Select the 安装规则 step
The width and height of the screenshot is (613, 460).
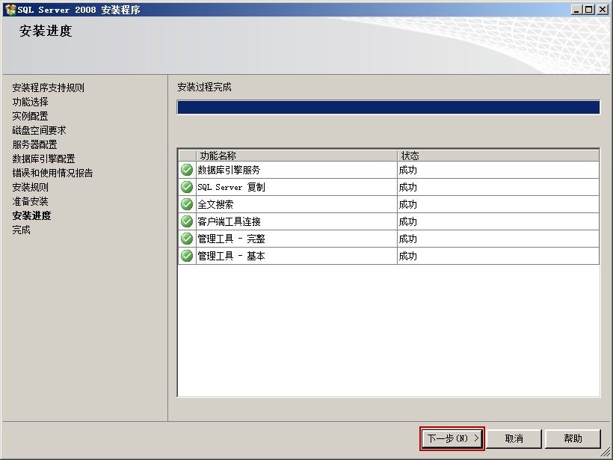[30, 187]
